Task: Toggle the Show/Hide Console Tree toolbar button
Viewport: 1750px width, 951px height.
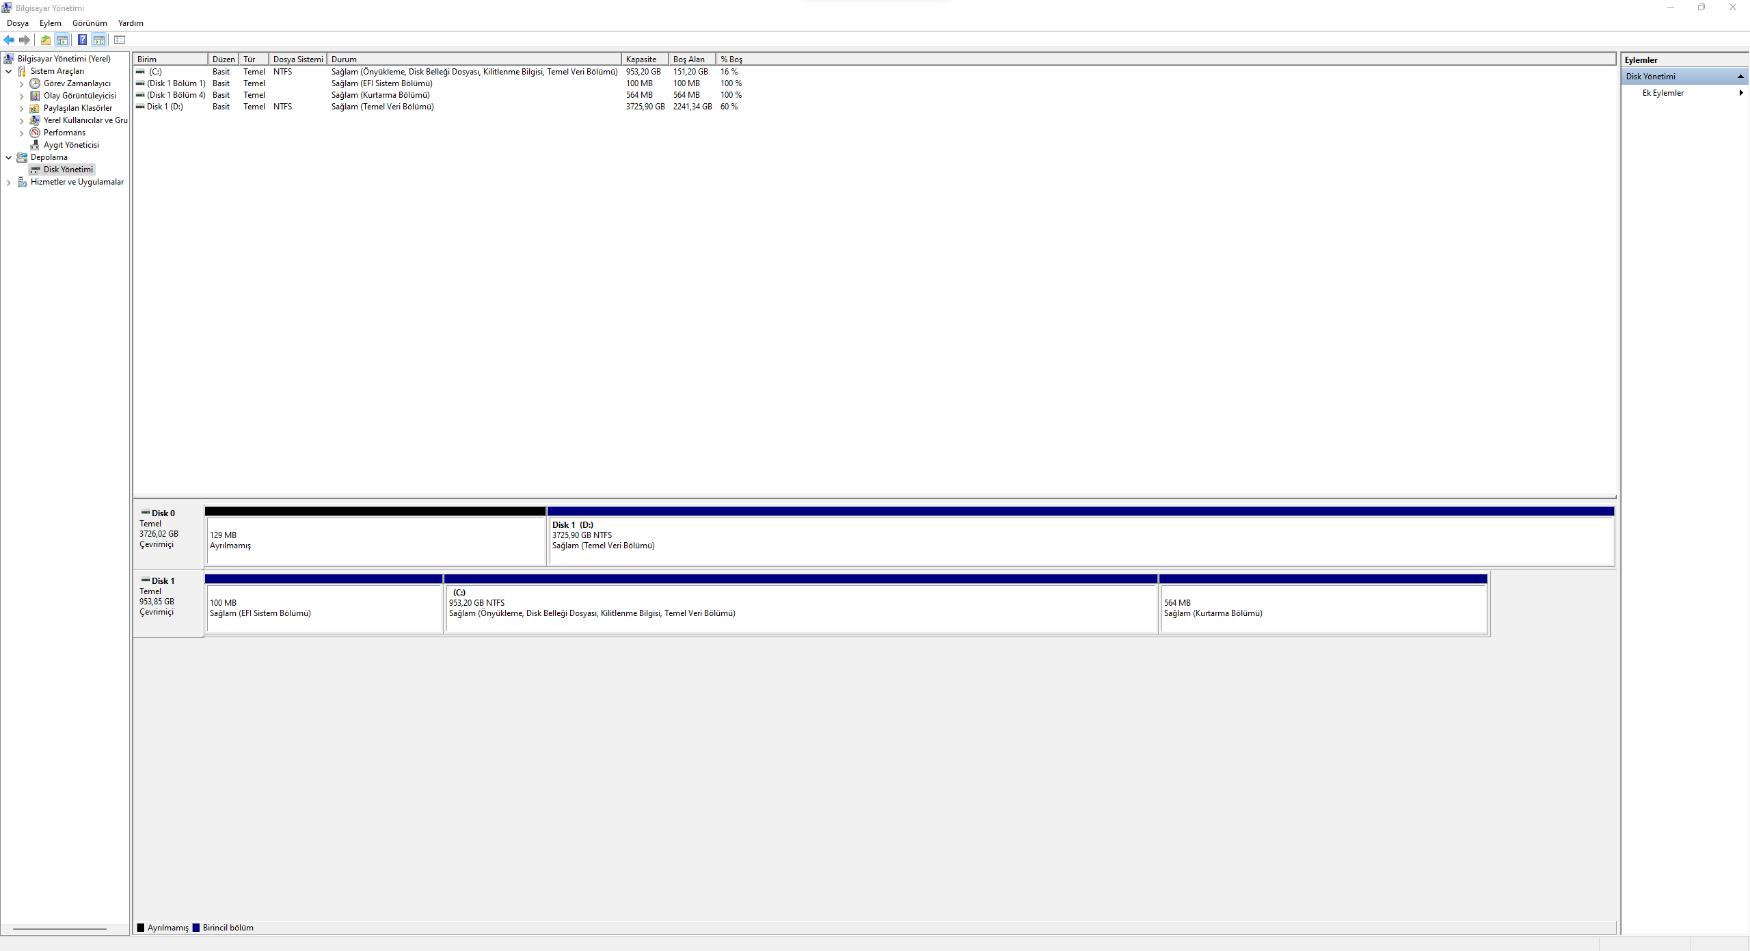Action: (x=62, y=40)
